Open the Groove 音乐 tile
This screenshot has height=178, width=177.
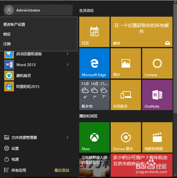126,137
